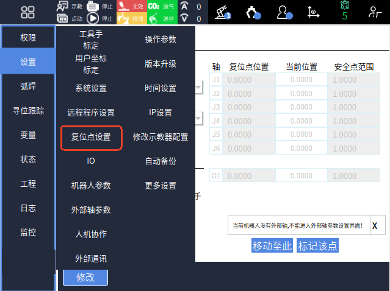Open the dropdown arrow beside row J2
Viewport: 390px width, 291px height.
199,89
